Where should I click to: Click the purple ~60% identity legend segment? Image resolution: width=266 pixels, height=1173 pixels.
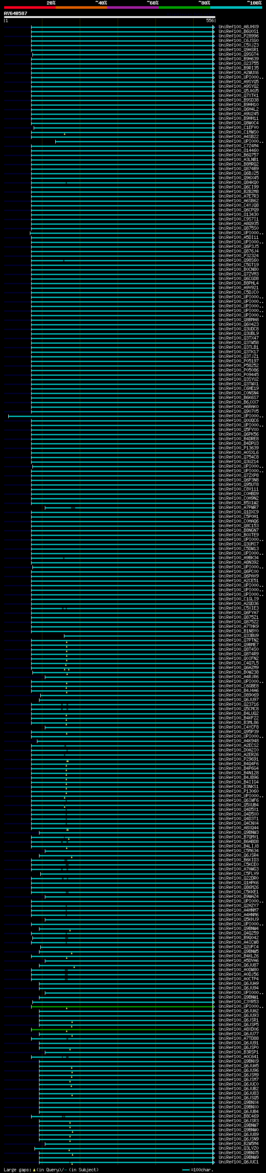pos(133,7)
